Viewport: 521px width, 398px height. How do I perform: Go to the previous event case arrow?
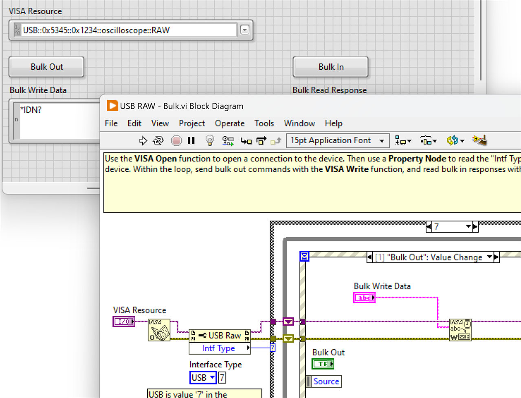point(369,257)
